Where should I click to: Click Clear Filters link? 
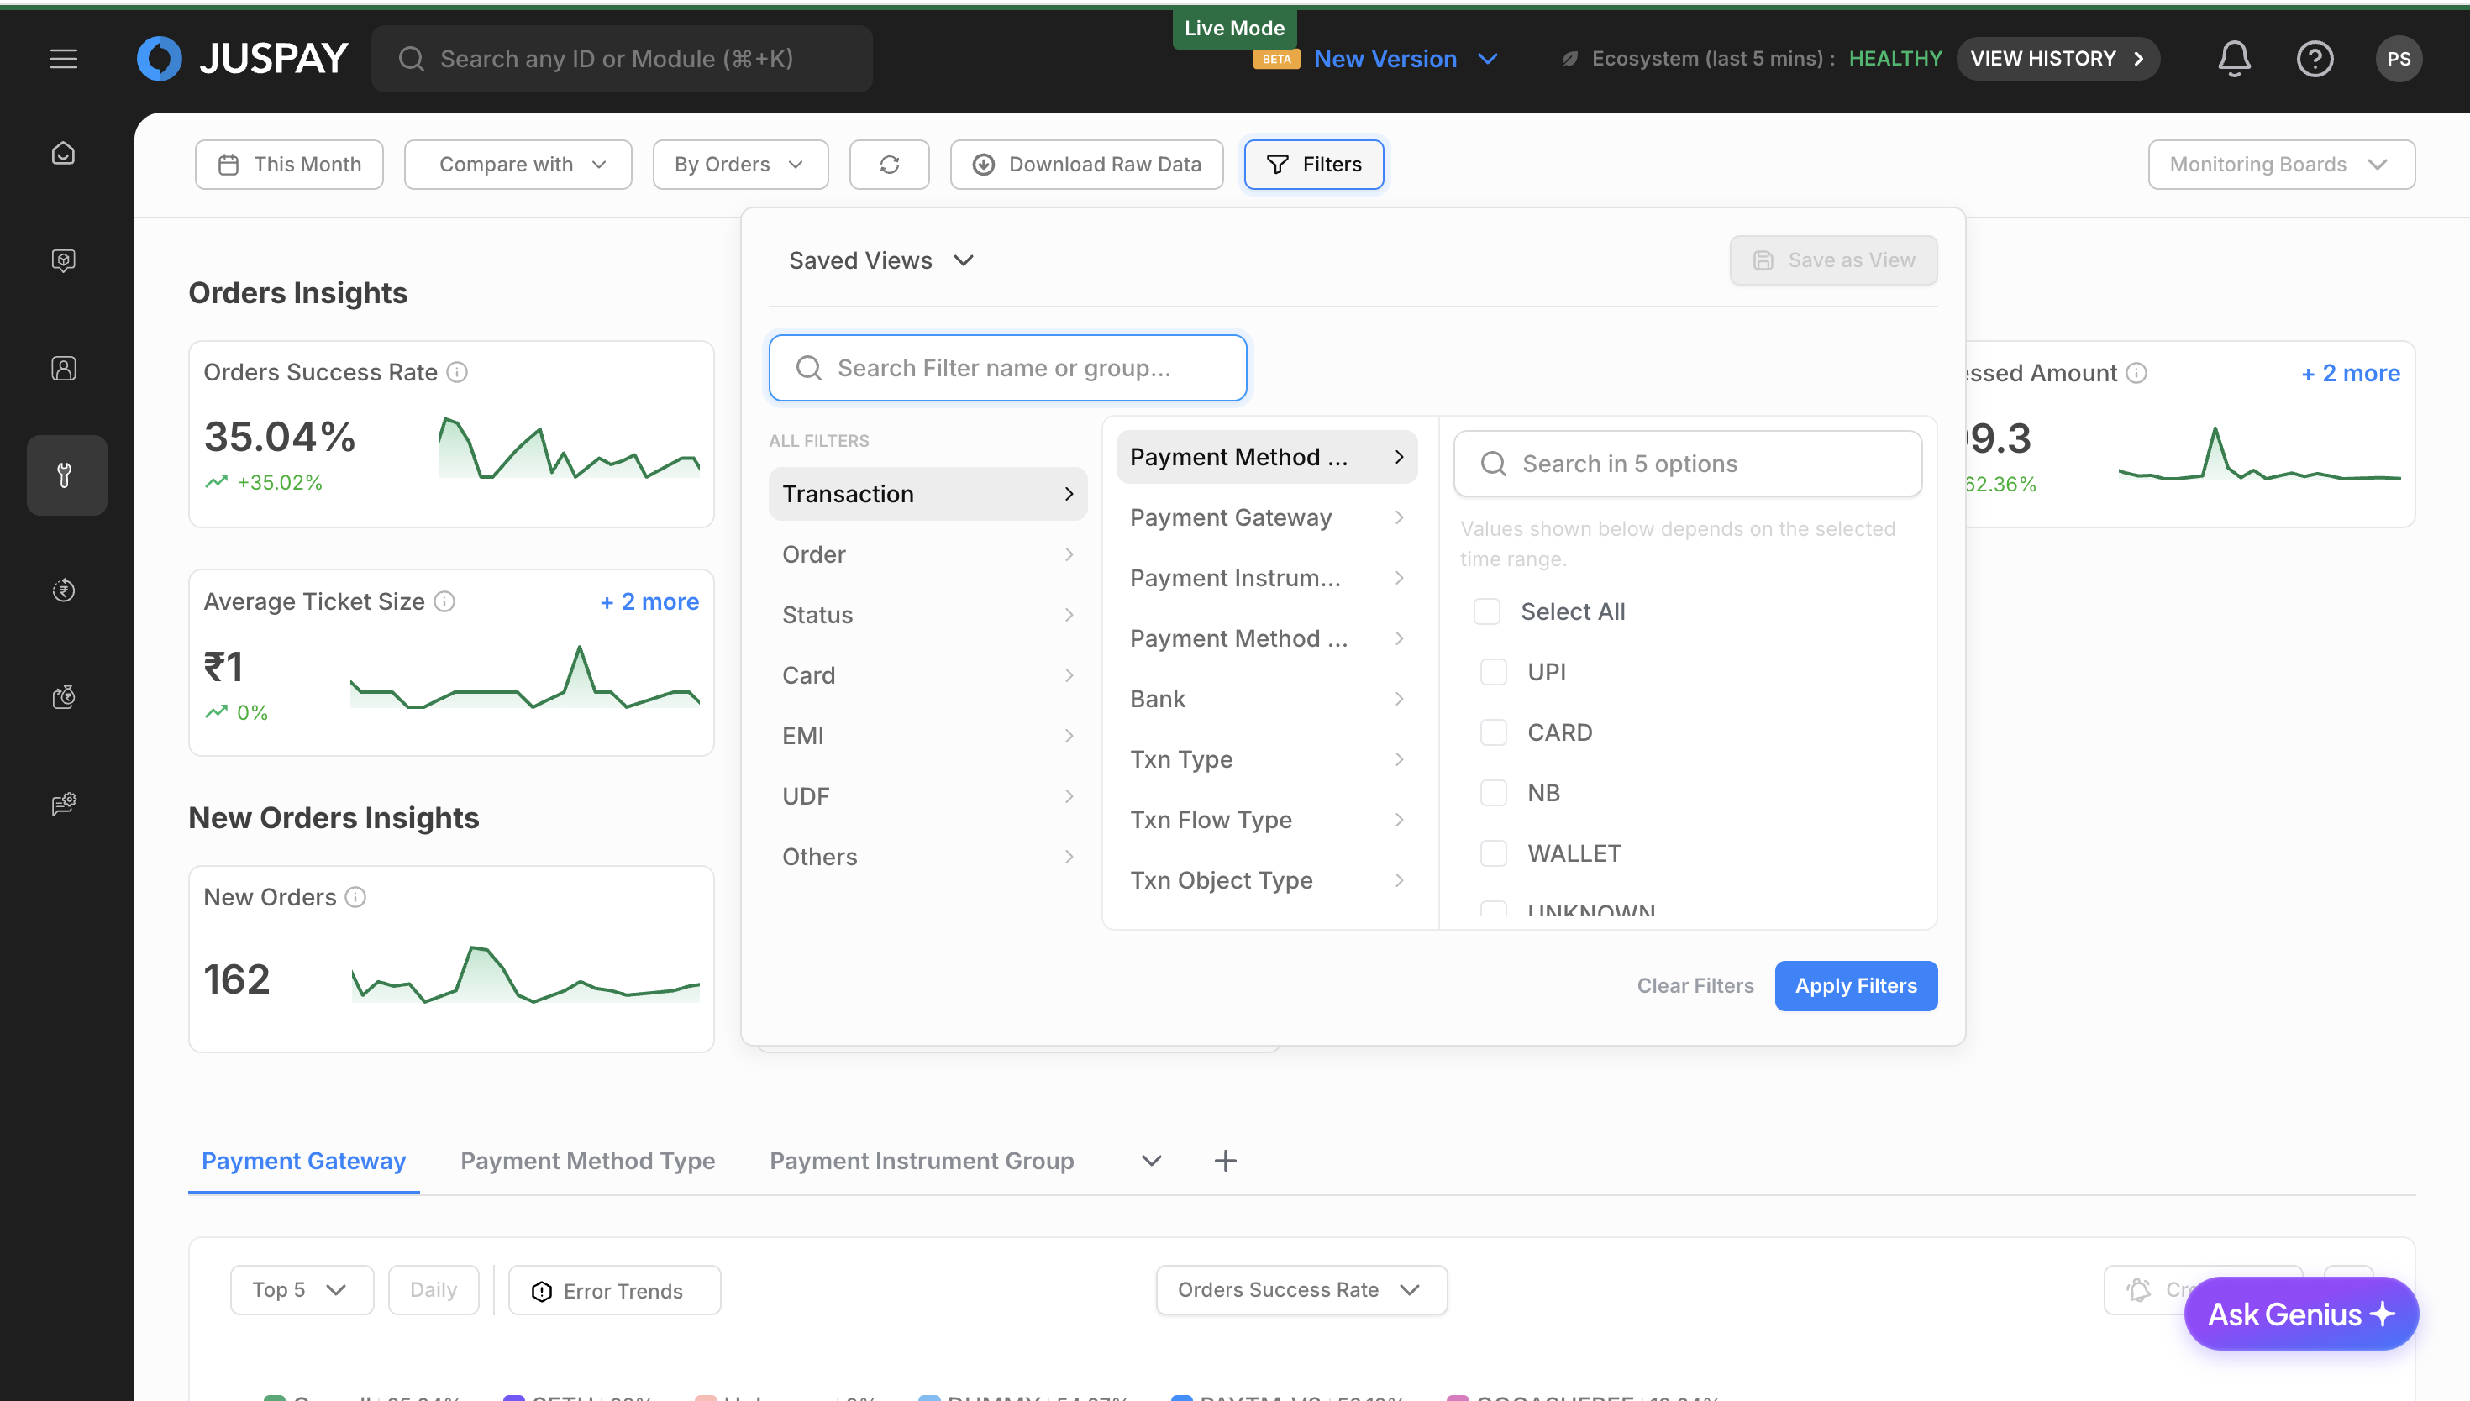click(1695, 985)
